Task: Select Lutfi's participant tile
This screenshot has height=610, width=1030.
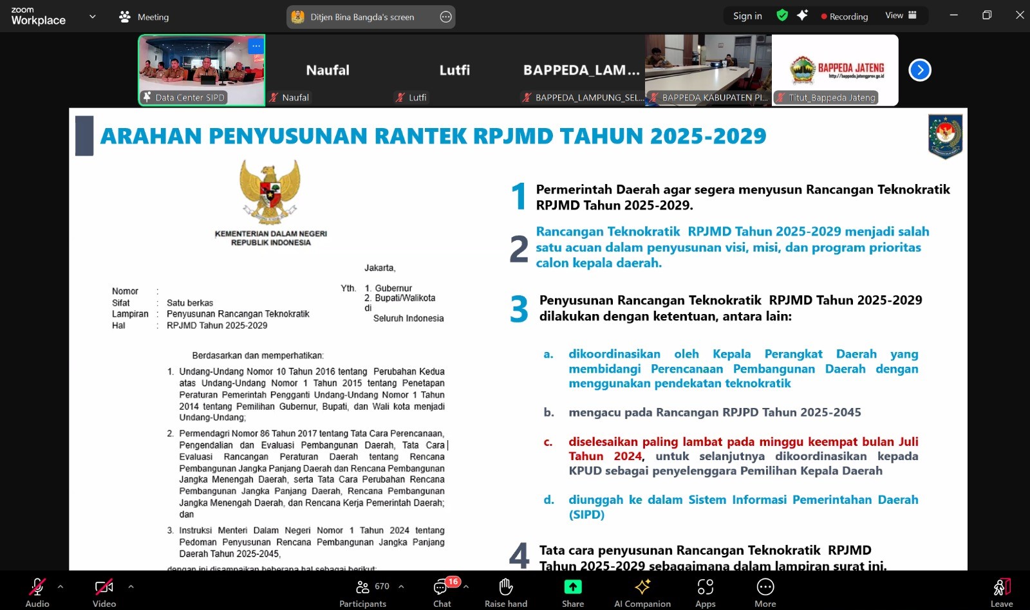Action: tap(454, 70)
